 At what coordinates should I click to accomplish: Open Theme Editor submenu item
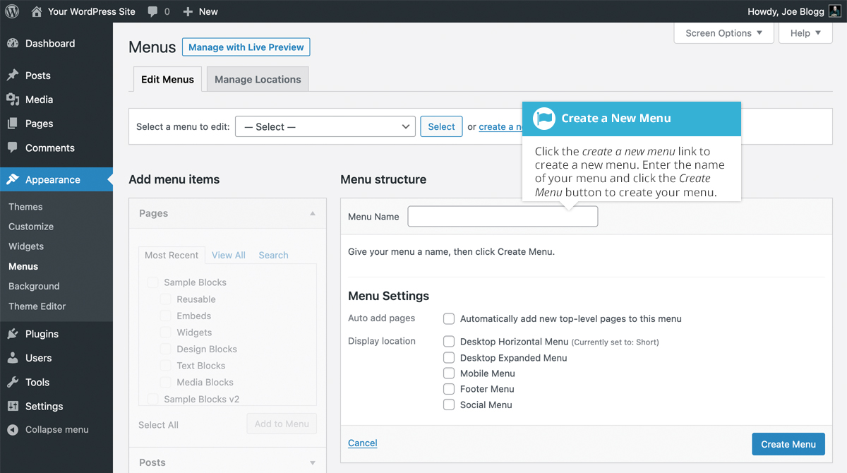(x=37, y=306)
